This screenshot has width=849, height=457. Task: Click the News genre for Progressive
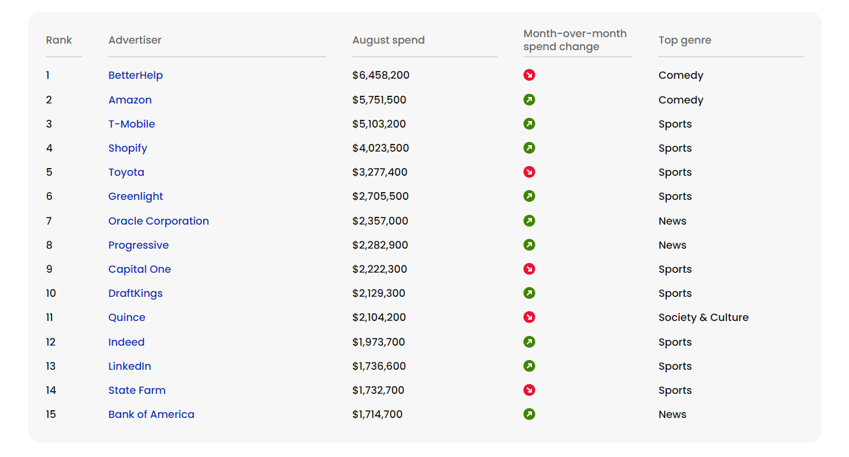tap(673, 245)
